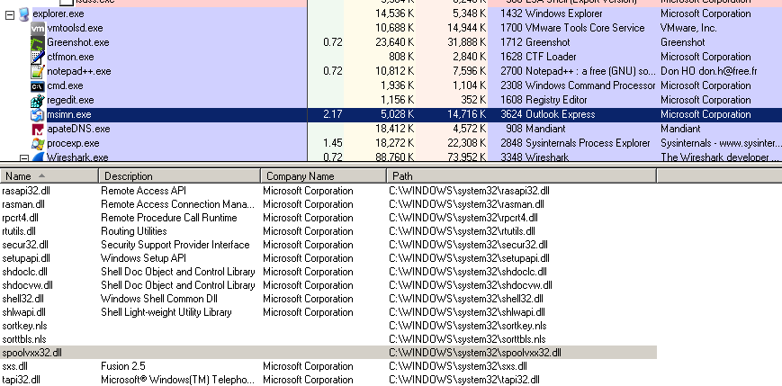Select spoolvxx32.dll in the DLL list
This screenshot has height=386, width=782.
coord(328,353)
